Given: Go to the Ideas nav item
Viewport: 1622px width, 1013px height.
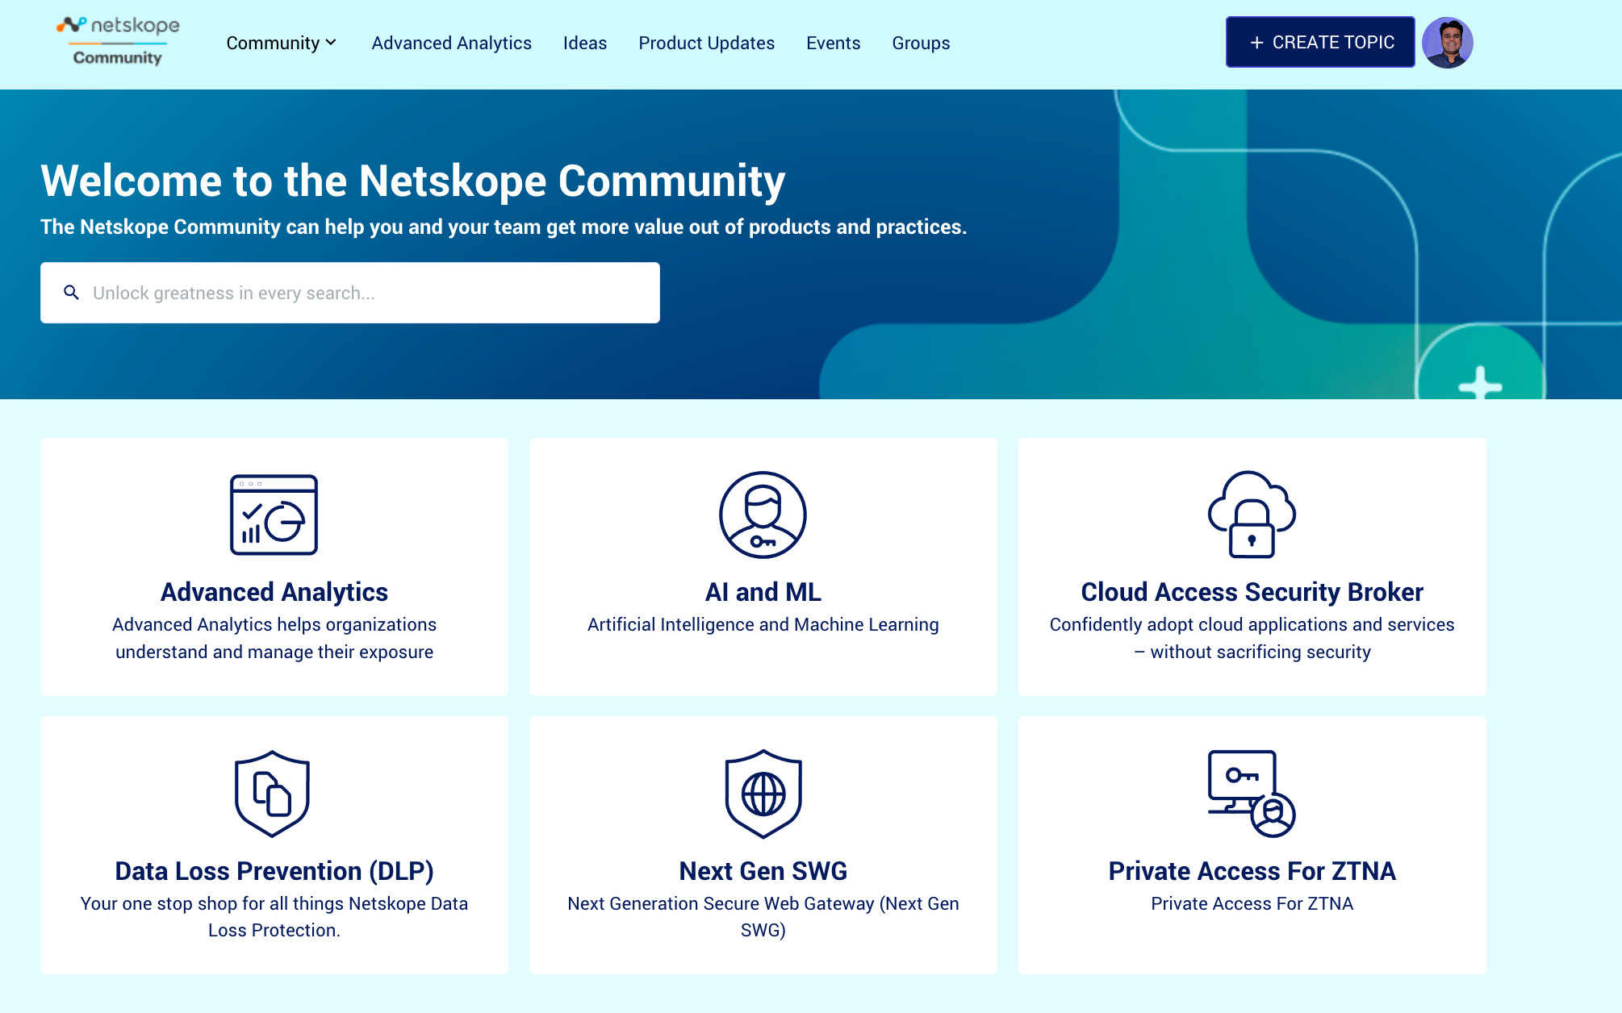Looking at the screenshot, I should [585, 43].
